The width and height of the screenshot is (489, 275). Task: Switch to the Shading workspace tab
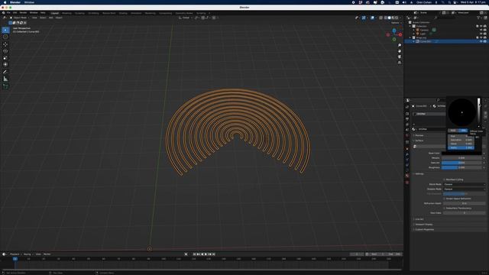click(x=123, y=14)
